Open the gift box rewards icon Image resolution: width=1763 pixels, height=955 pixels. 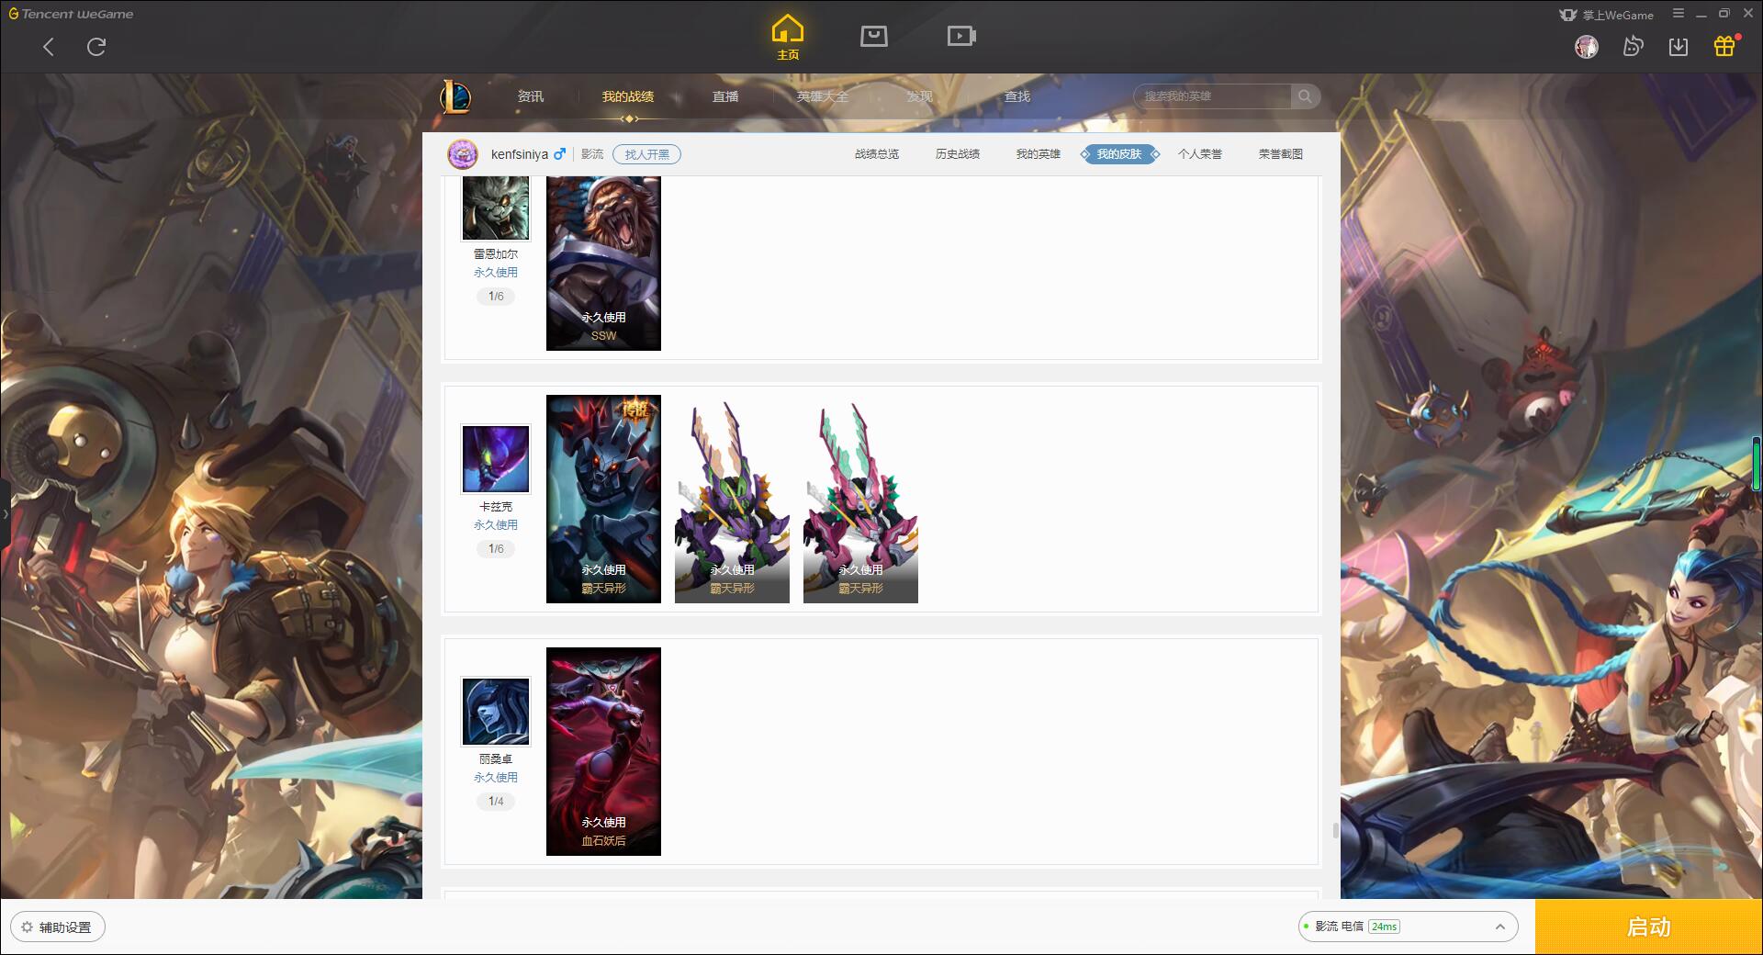pos(1724,46)
